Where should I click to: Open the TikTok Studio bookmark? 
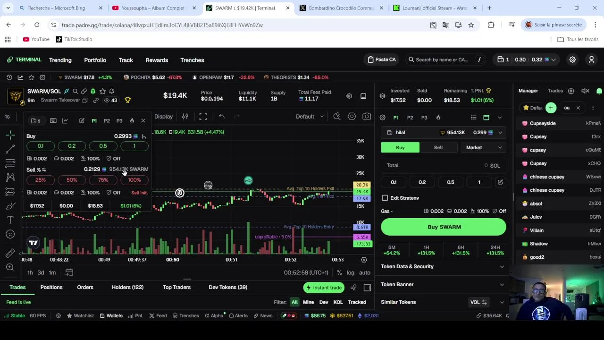74,39
